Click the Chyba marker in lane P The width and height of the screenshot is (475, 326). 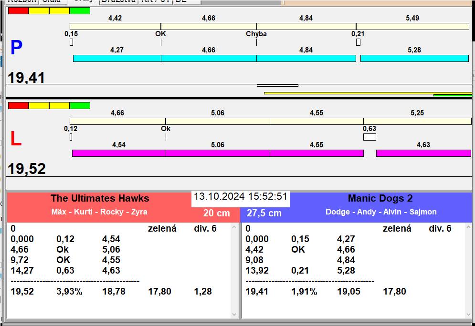click(x=256, y=33)
